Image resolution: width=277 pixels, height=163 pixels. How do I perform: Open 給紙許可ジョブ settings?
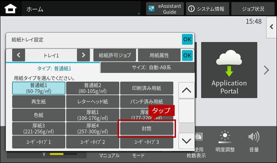tap(115, 55)
